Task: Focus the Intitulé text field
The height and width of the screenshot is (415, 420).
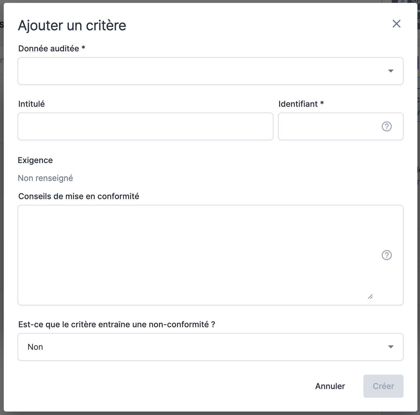Action: click(145, 126)
